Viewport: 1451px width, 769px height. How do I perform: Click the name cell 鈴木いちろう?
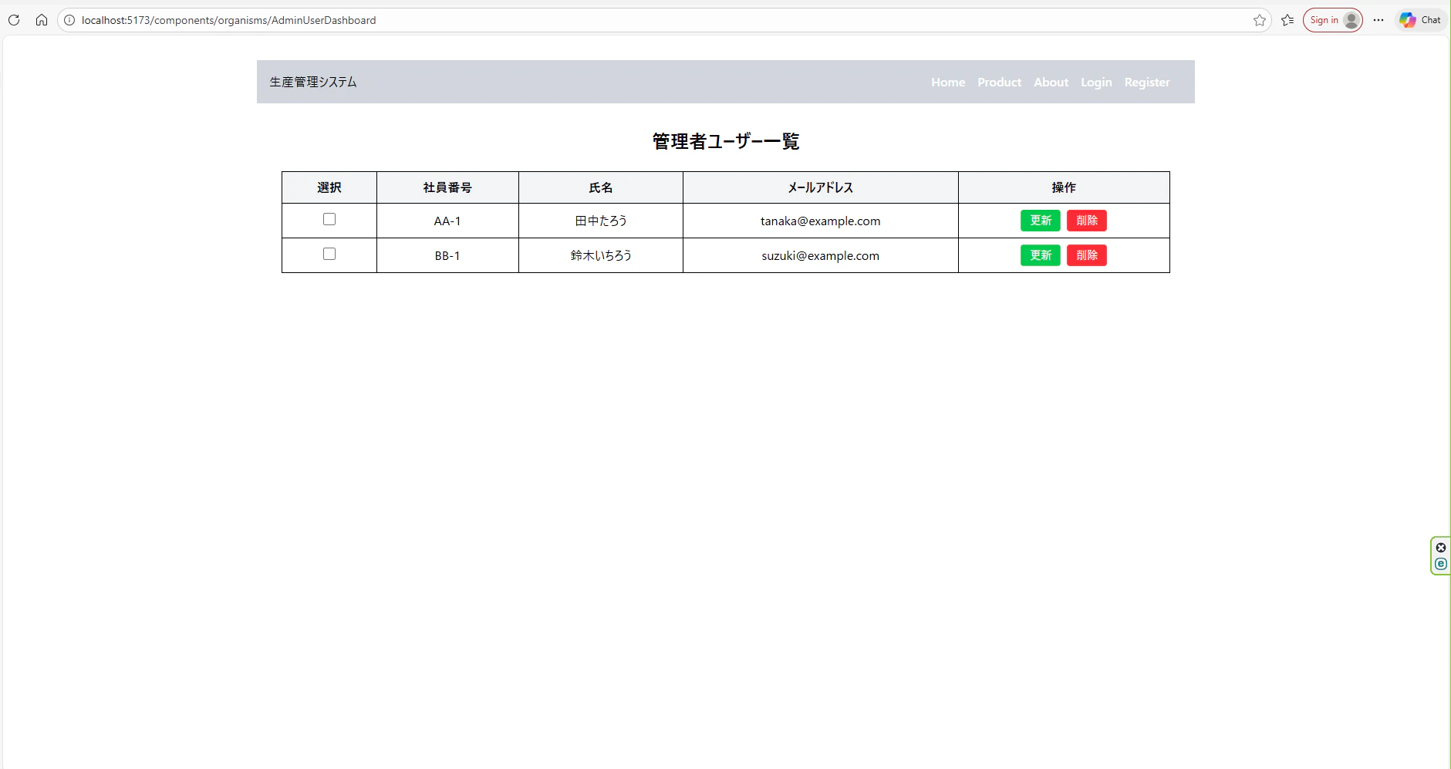coord(601,255)
